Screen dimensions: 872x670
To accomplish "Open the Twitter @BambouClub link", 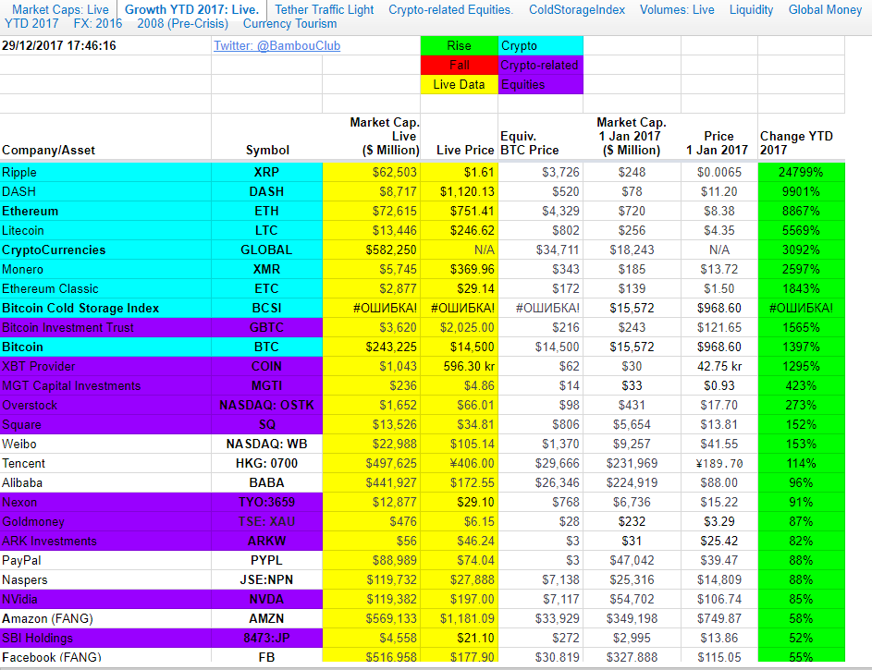I will (x=276, y=45).
